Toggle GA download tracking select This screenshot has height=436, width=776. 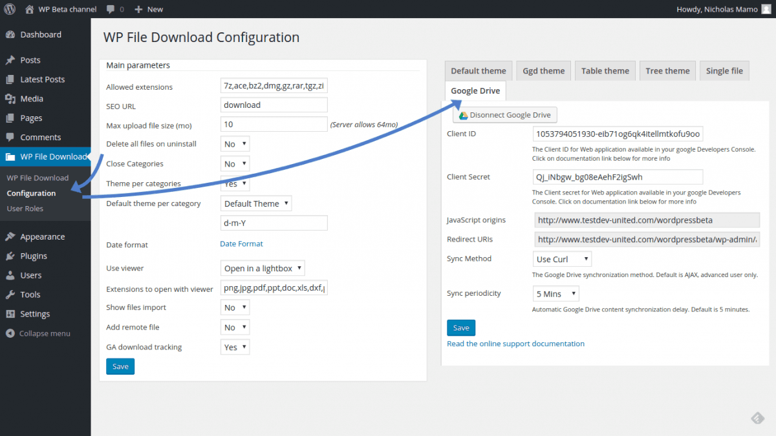(x=235, y=347)
